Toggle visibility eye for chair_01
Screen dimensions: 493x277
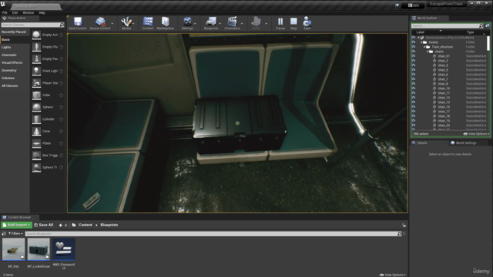pos(414,56)
